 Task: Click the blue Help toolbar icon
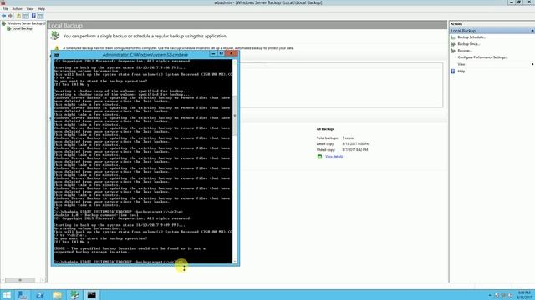click(x=33, y=16)
